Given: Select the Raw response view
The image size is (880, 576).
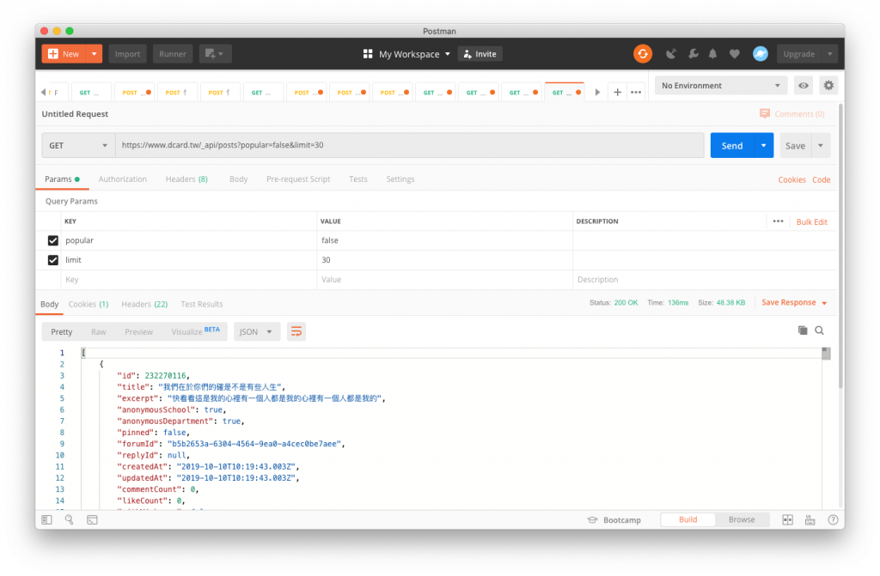Looking at the screenshot, I should (99, 331).
